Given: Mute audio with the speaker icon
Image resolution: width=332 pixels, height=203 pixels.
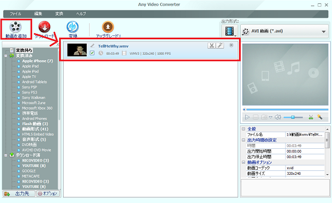Looking at the screenshot, I should point(278,117).
